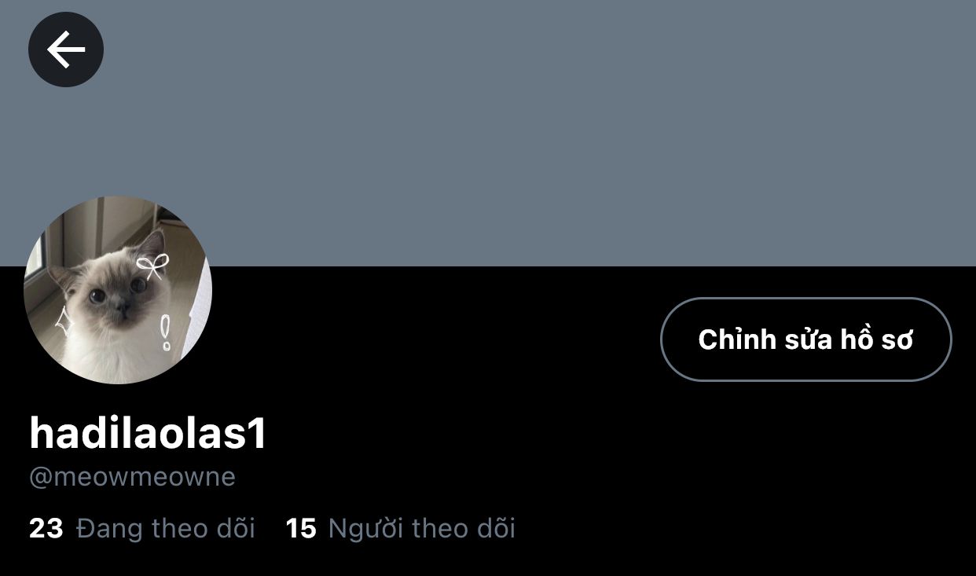Click the cat's ear in the avatar

[152, 245]
